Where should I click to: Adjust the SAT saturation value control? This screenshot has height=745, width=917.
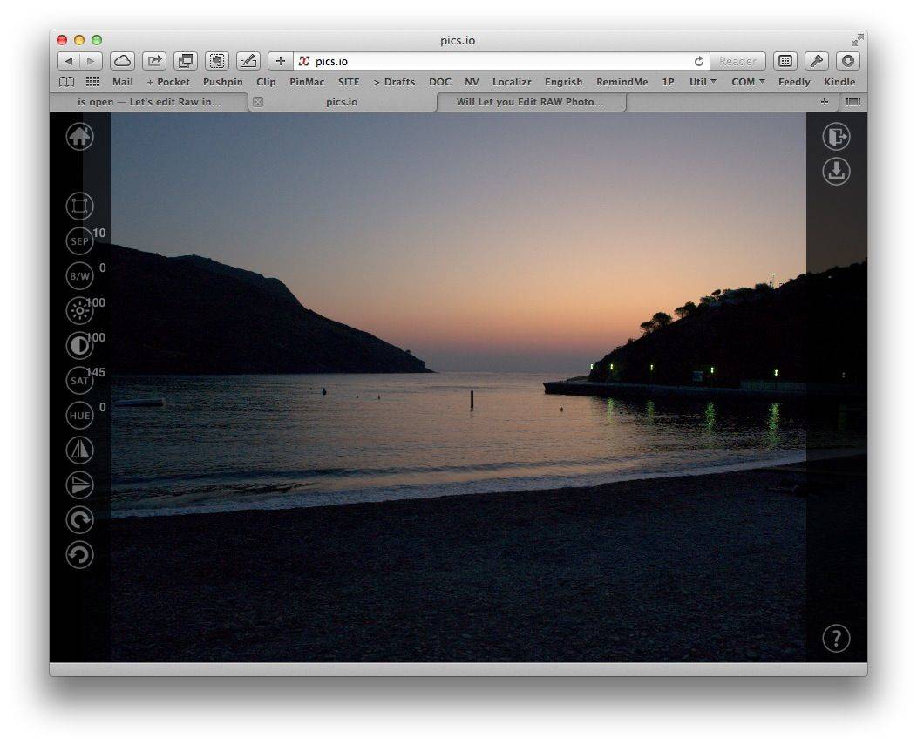click(79, 380)
